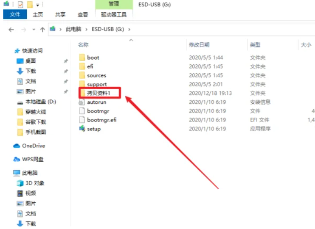Select the bootmgr.efi file
Viewport: 315px width, 229px height.
(101, 120)
